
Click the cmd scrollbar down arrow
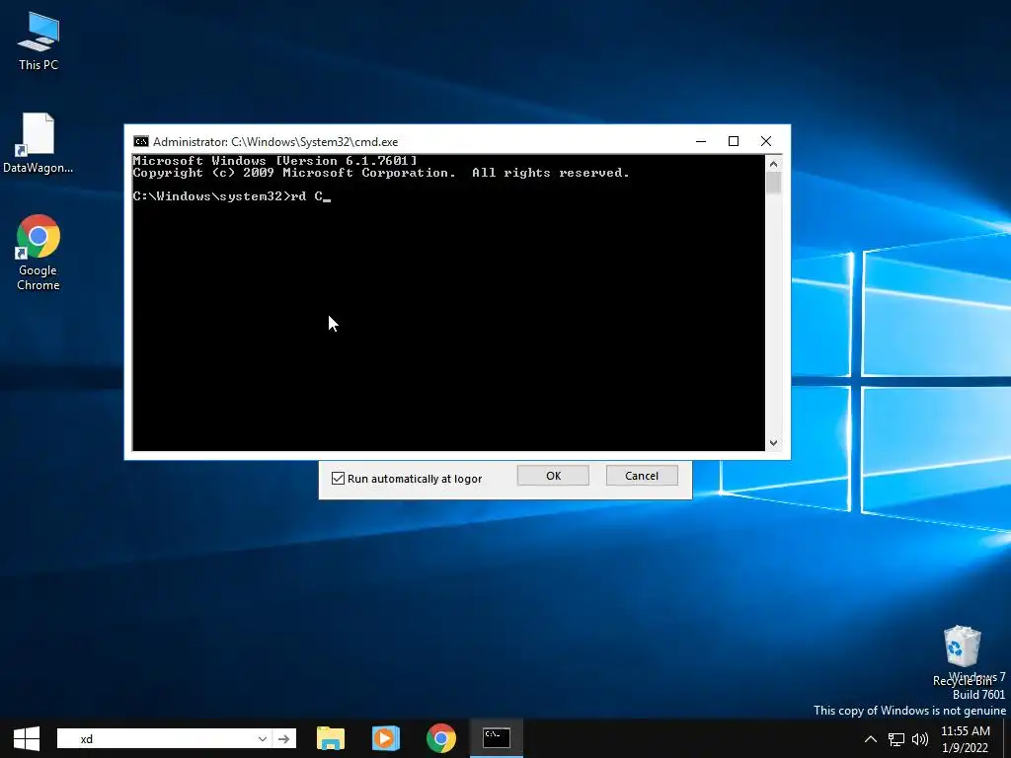click(774, 443)
